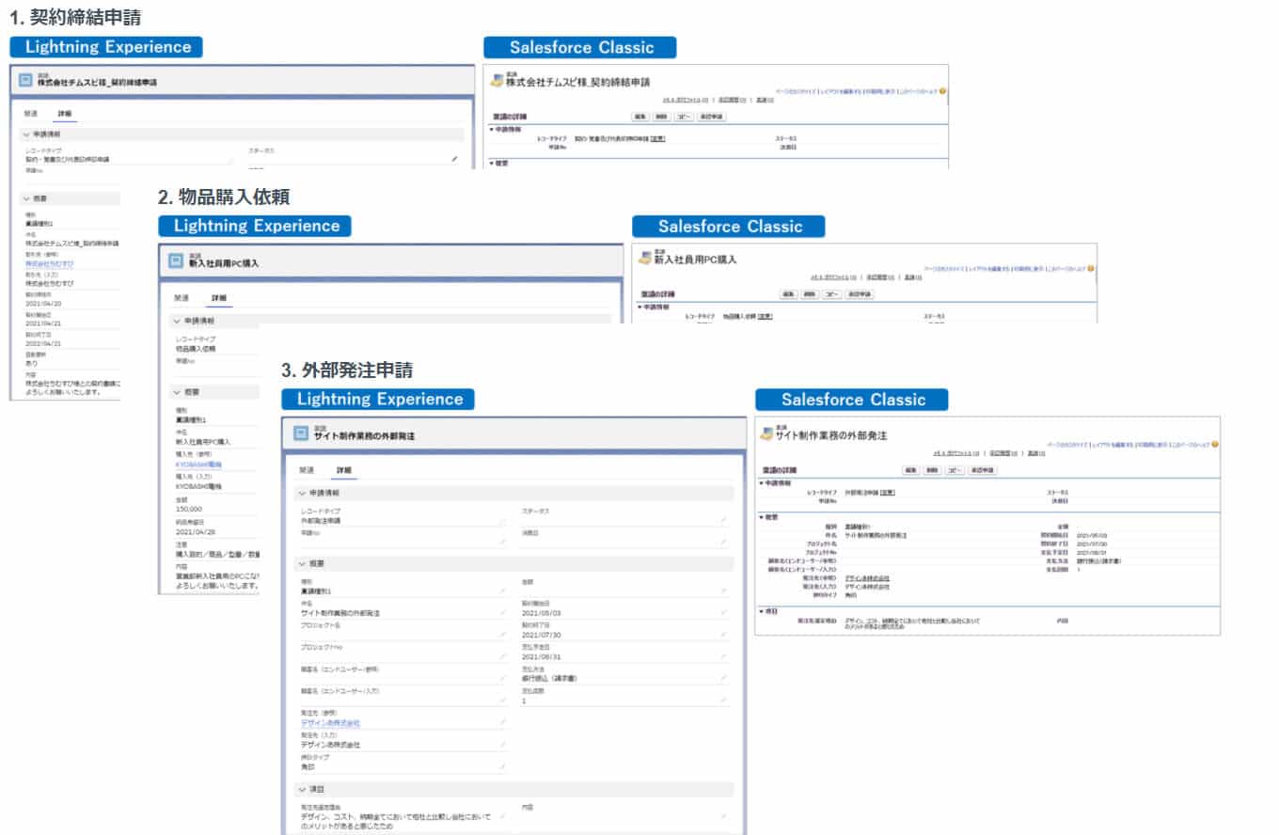Select 詳細 tab in 新入社員用PC購入 record
This screenshot has width=1279, height=835.
coord(219,298)
